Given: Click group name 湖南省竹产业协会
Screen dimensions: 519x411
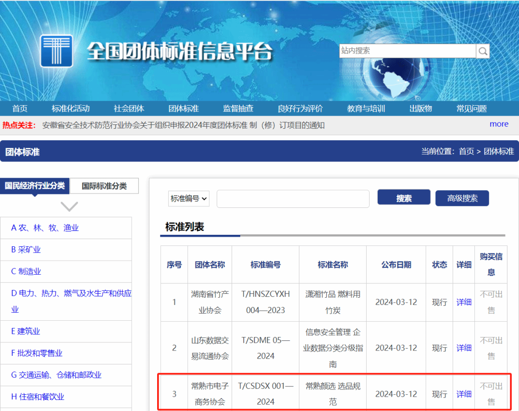Looking at the screenshot, I should click(x=210, y=302).
